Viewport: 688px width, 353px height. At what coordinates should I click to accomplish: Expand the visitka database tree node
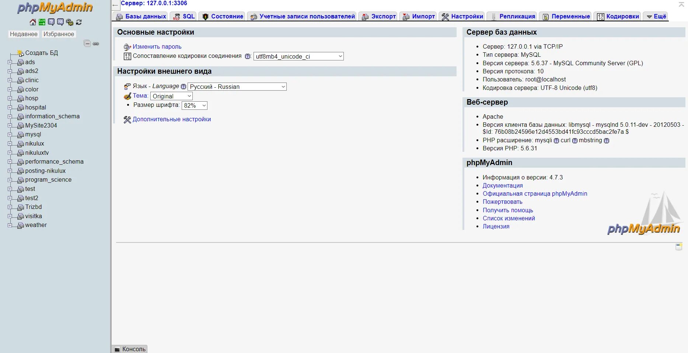pos(10,216)
